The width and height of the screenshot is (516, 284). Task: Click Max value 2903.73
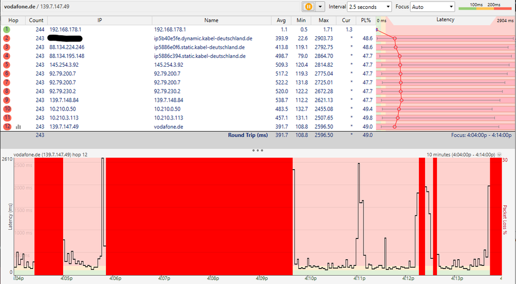(x=324, y=38)
